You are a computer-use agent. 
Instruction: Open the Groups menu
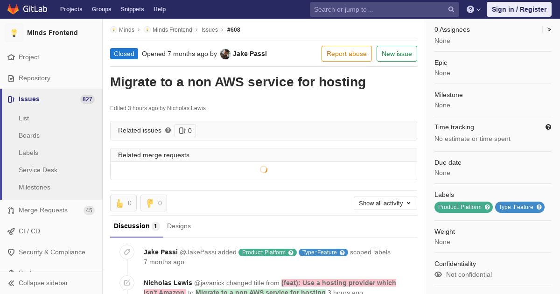coord(101,9)
